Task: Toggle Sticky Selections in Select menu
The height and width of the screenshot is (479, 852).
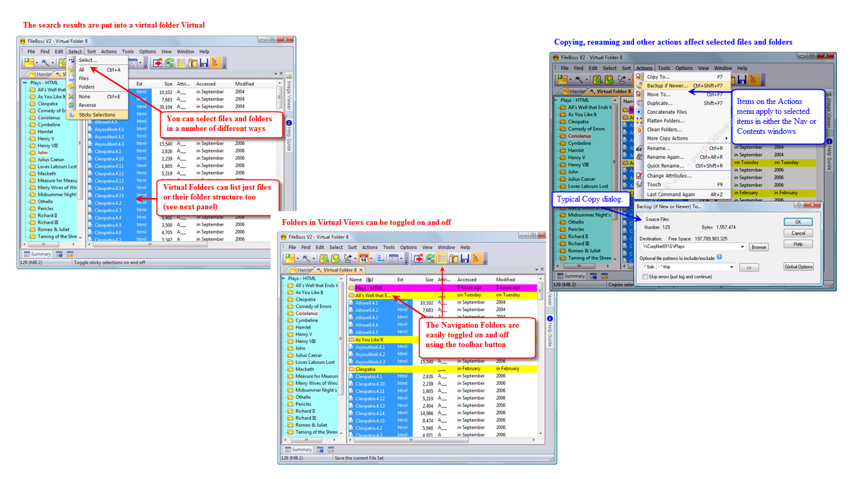Action: pos(97,115)
